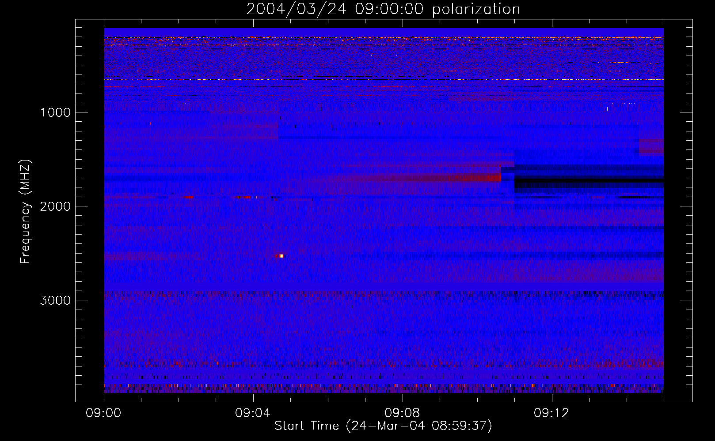Click the dark black band near 1750 MHz after 09:11

[x=589, y=180]
